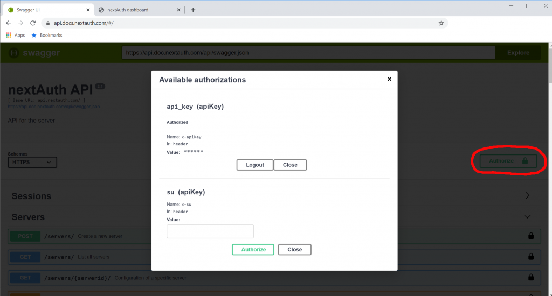The height and width of the screenshot is (296, 552).
Task: Expand the Sessions section chevron
Action: pos(527,195)
